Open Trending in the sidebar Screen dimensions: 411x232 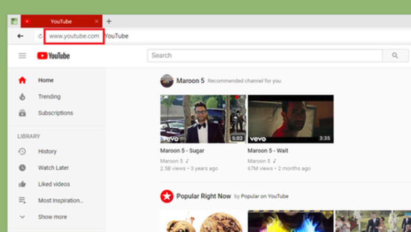[50, 96]
